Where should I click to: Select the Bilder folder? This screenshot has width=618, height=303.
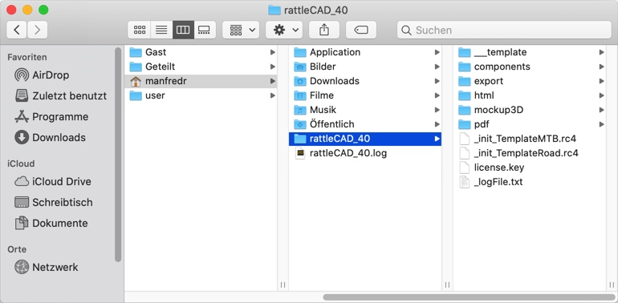pyautogui.click(x=365, y=67)
